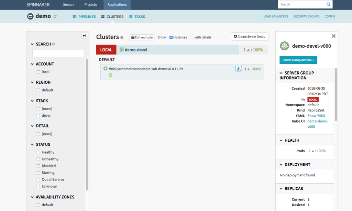The image size is (352, 211).
Task: Collapse the AVAILABILITY ZONES section
Action: (32, 197)
